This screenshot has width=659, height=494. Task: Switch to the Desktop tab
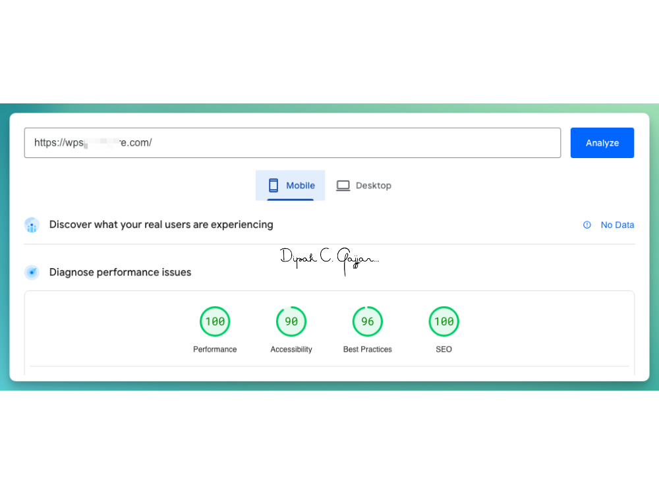click(x=364, y=185)
